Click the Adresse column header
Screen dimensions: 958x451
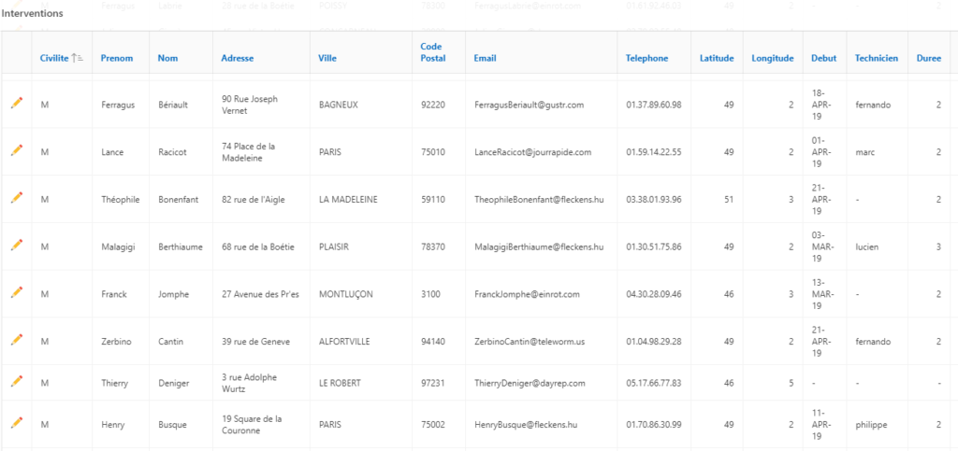coord(237,59)
